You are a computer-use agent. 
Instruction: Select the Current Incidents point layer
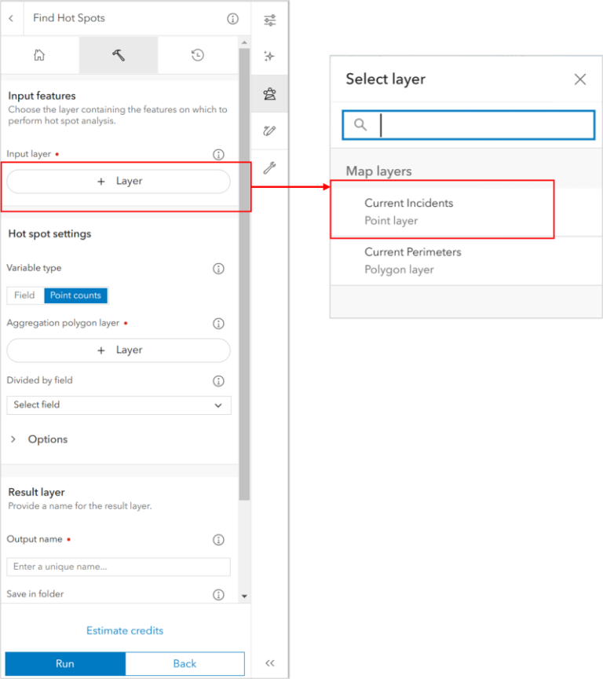[466, 211]
